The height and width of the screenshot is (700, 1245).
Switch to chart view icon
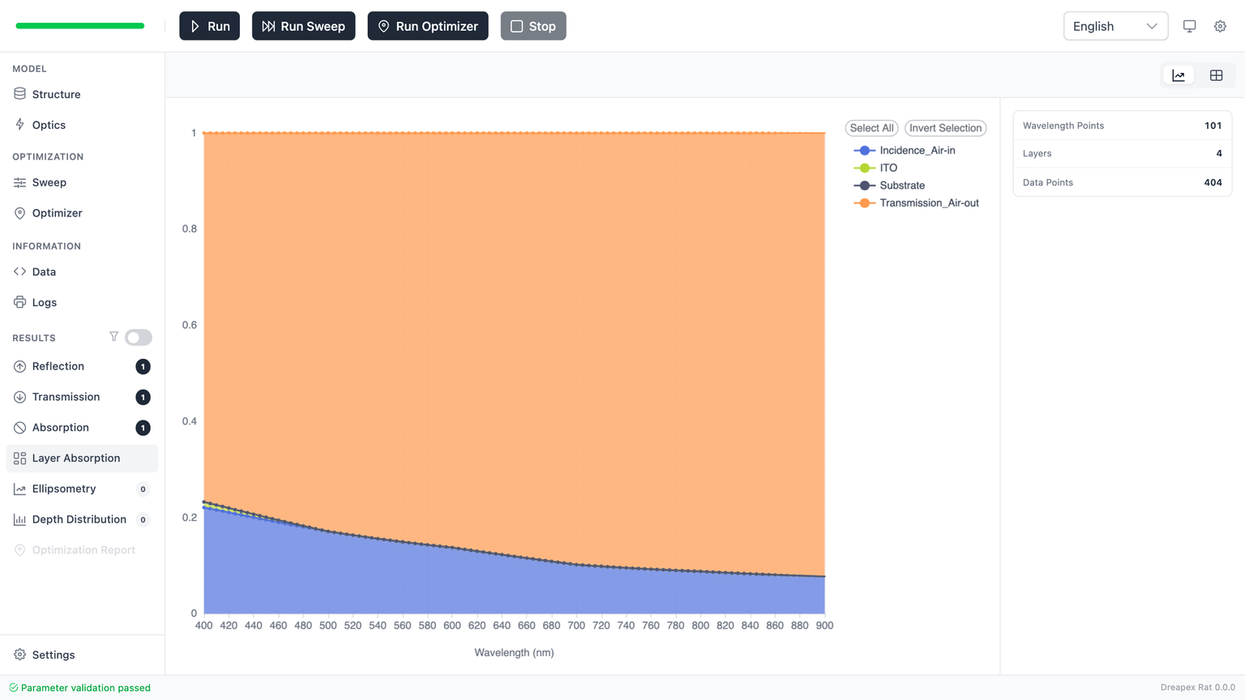coord(1179,75)
